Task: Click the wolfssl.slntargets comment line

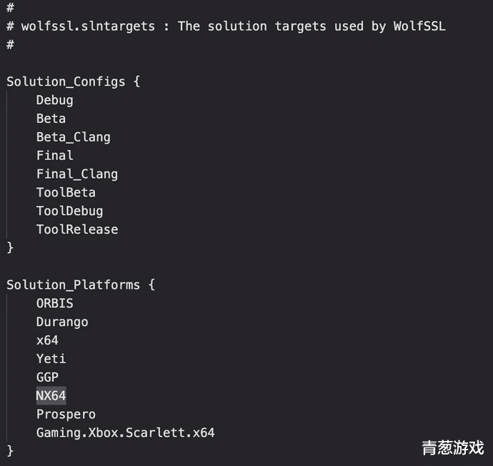Action: (226, 26)
